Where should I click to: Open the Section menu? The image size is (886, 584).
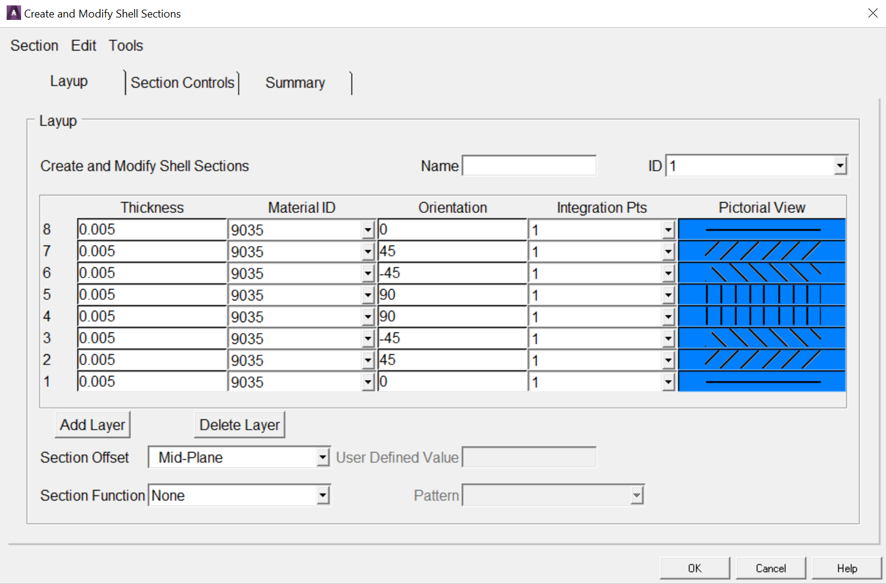click(34, 45)
